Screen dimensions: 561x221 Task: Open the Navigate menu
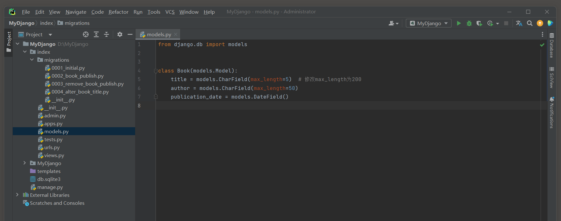[x=76, y=12]
